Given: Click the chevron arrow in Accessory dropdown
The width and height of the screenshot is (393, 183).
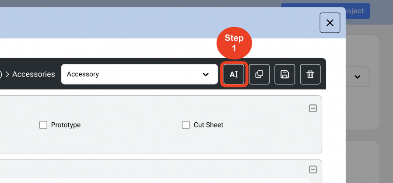Looking at the screenshot, I should click(206, 75).
